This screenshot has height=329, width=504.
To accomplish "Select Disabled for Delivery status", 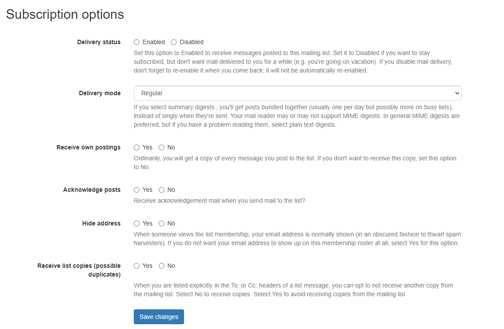I will coord(174,42).
